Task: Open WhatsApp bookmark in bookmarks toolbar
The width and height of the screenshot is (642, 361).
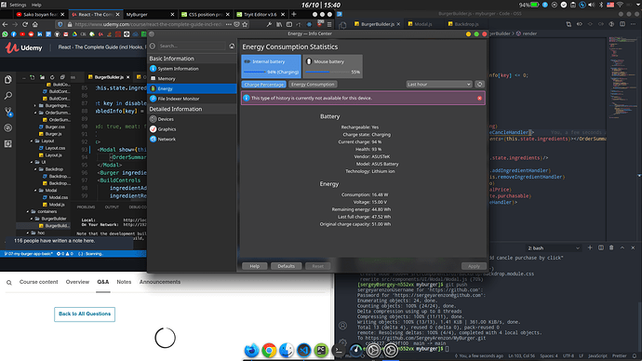Action: click(x=5, y=34)
